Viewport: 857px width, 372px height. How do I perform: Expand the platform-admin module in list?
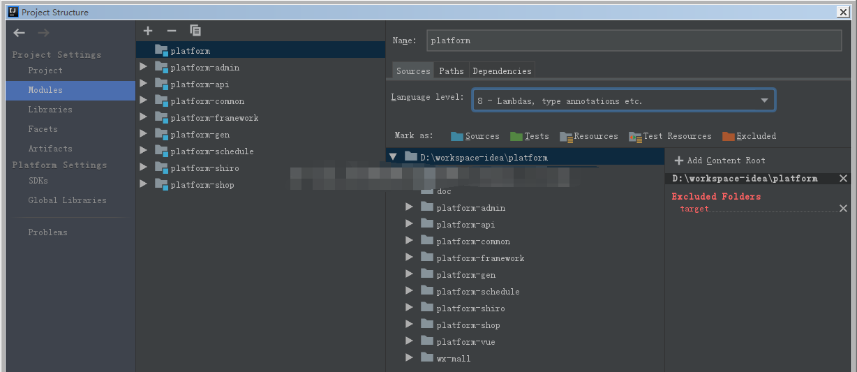(143, 68)
